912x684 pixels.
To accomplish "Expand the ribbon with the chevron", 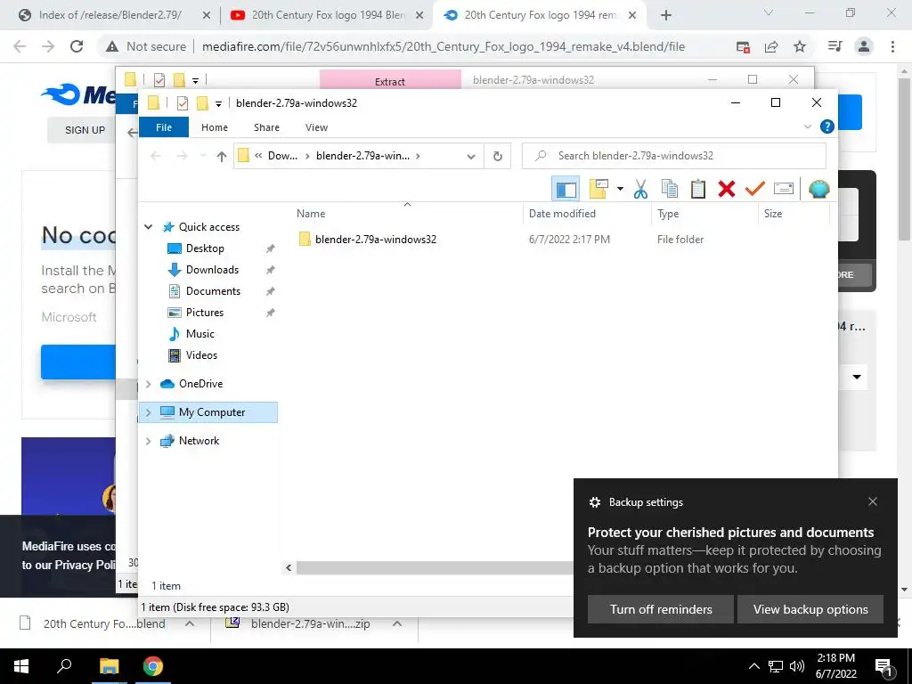I will point(807,126).
